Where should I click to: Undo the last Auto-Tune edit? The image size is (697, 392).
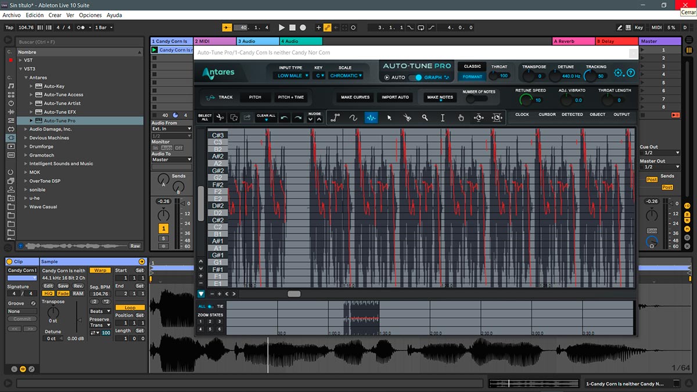[285, 117]
